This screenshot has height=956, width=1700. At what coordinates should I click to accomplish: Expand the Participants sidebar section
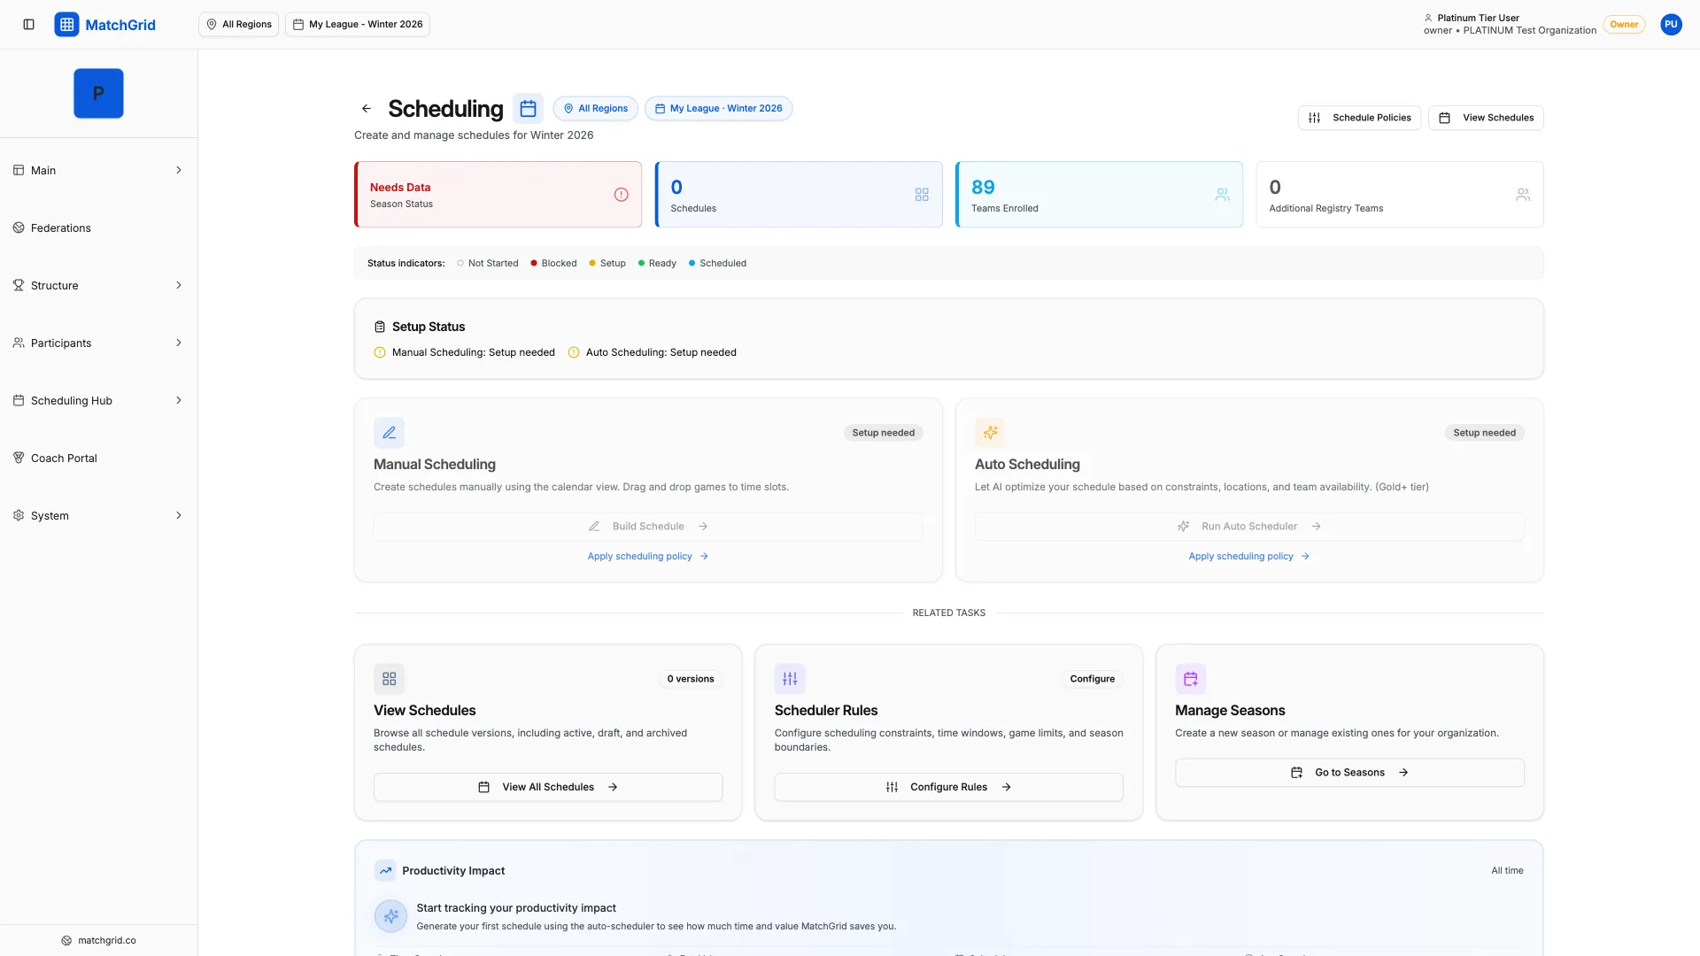98,343
